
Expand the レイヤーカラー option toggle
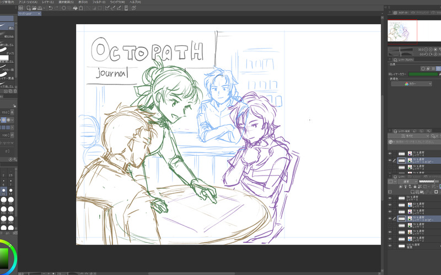(x=390, y=74)
